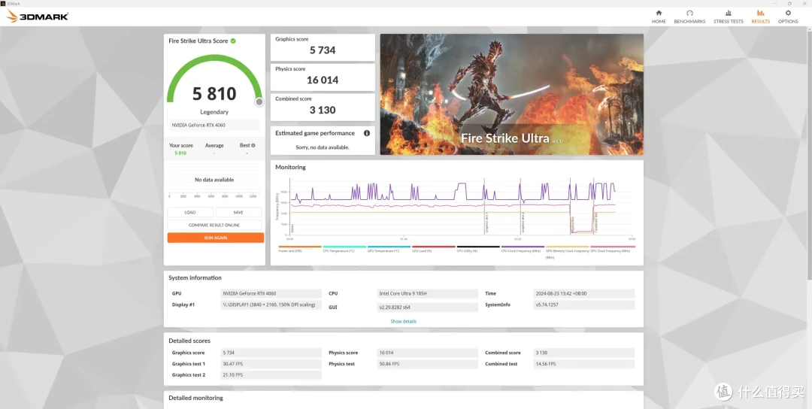Click the System information heading
Image resolution: width=812 pixels, height=409 pixels.
(x=195, y=278)
